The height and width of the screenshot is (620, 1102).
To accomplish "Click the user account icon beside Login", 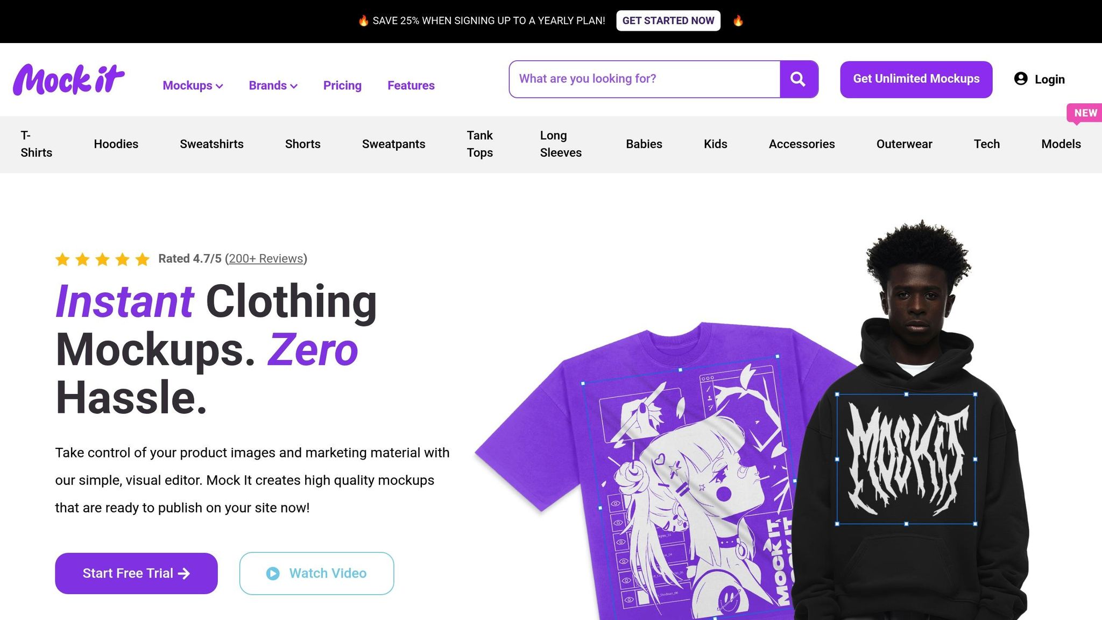I will (x=1021, y=79).
